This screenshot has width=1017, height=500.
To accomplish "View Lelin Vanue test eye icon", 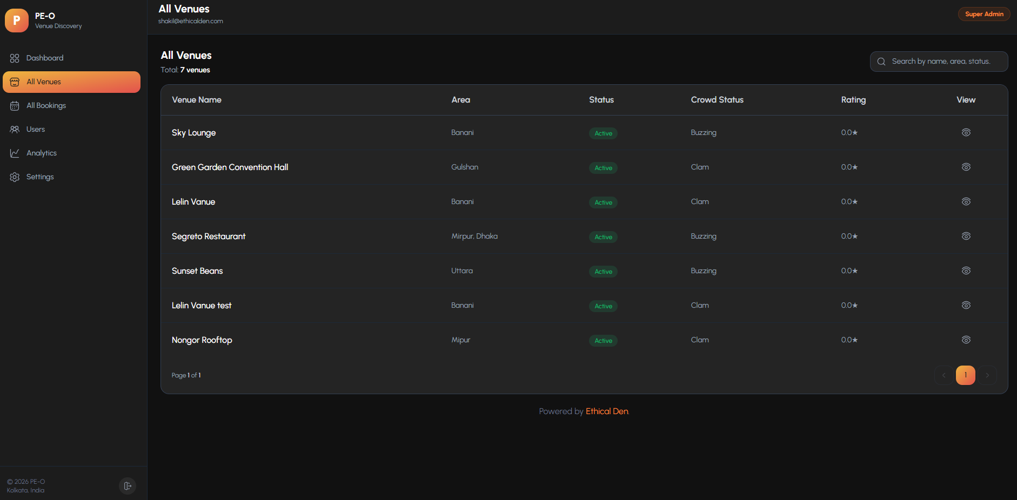I will click(x=966, y=305).
